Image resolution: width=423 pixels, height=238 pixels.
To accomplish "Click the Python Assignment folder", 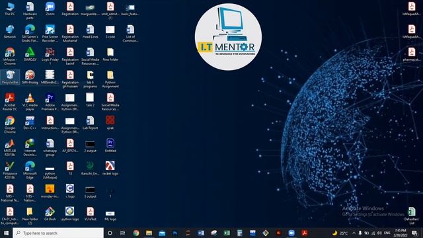I will (110, 79).
